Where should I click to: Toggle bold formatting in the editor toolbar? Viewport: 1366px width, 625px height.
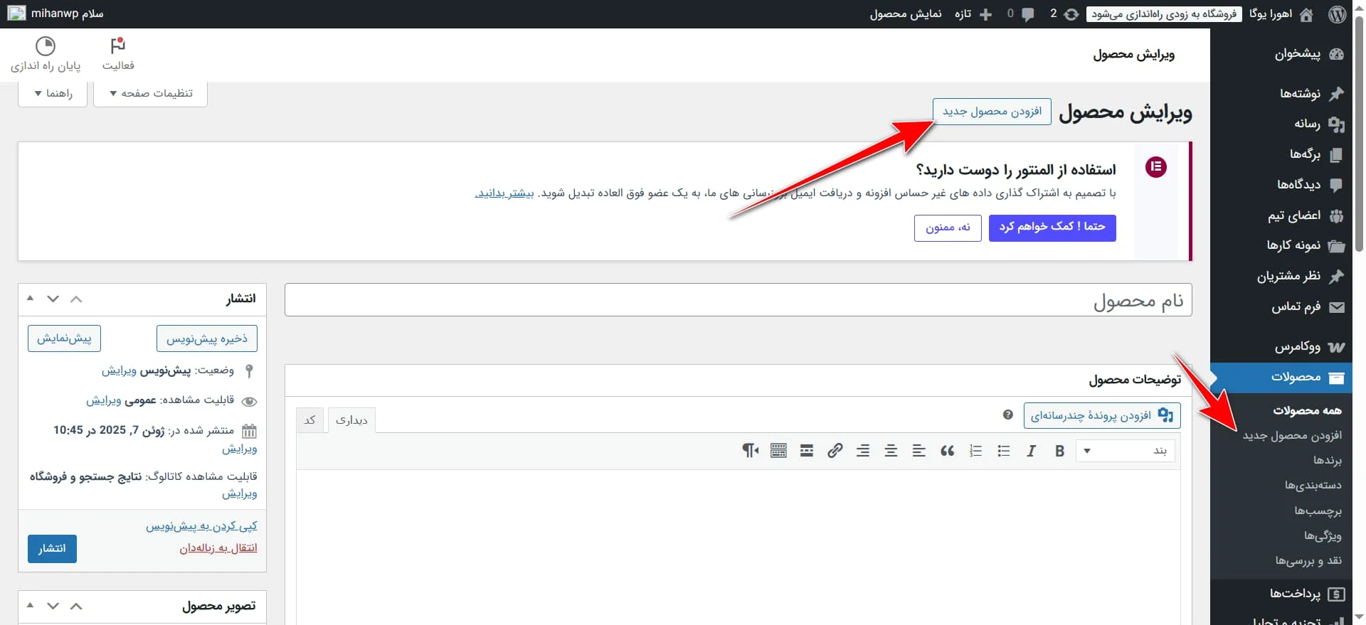[1059, 451]
